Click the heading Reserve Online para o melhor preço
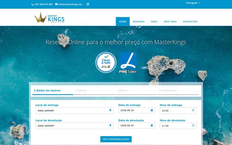This screenshot has height=145, width=232. click(116, 42)
